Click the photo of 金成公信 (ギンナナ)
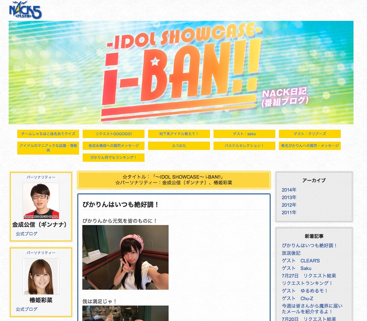The width and height of the screenshot is (367, 321). pyautogui.click(x=41, y=201)
